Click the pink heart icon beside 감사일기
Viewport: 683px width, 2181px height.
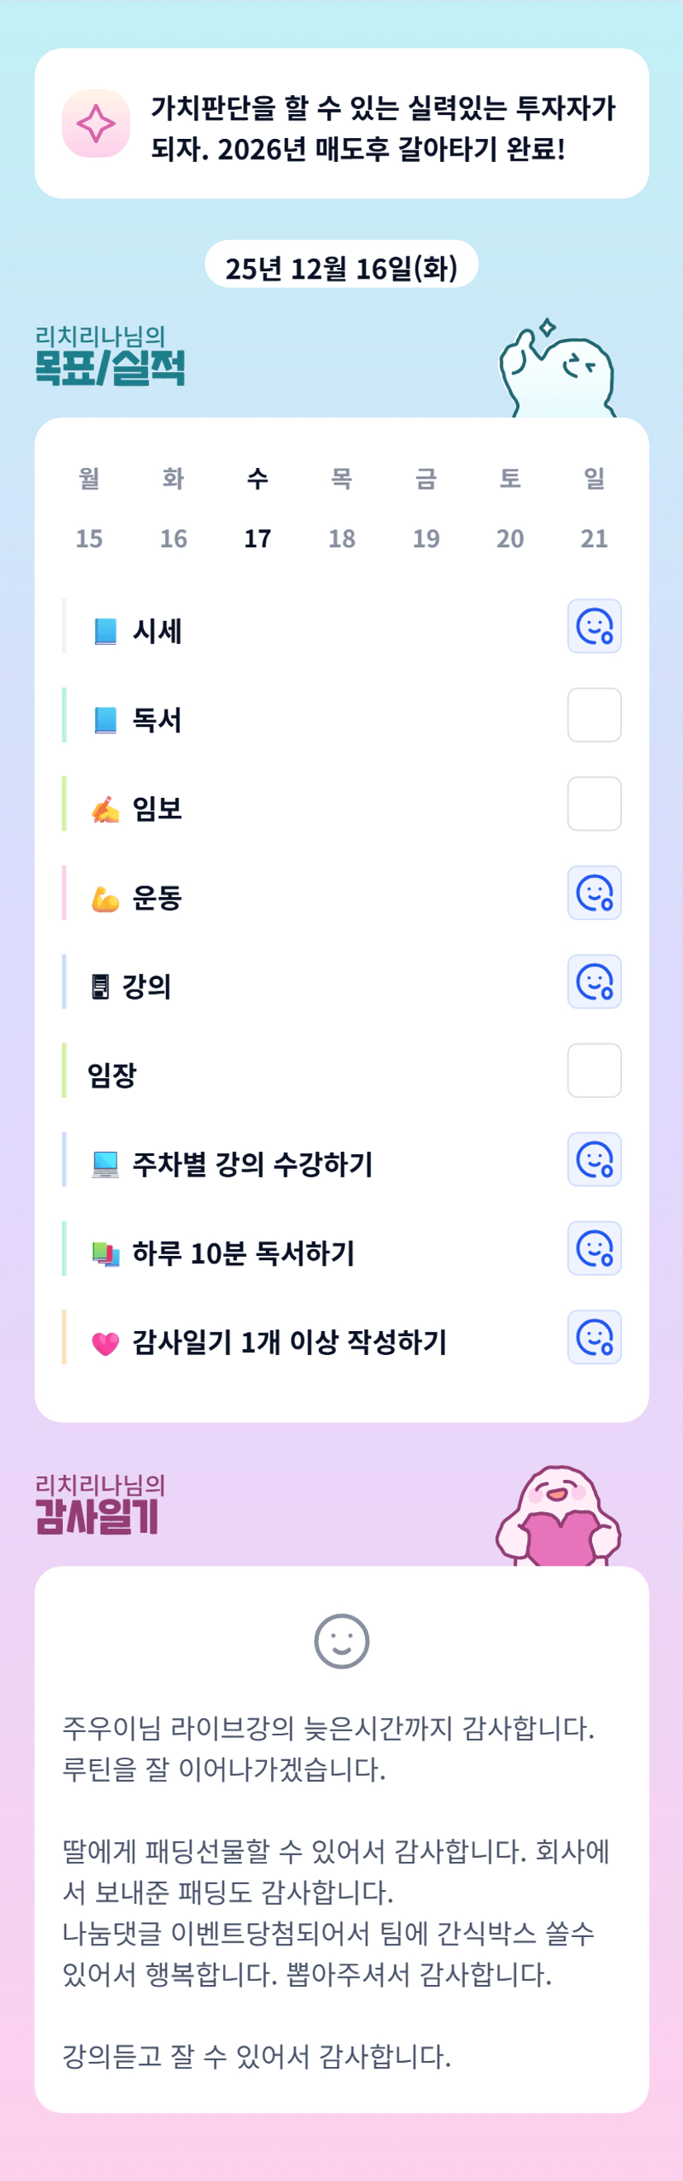pyautogui.click(x=105, y=1343)
